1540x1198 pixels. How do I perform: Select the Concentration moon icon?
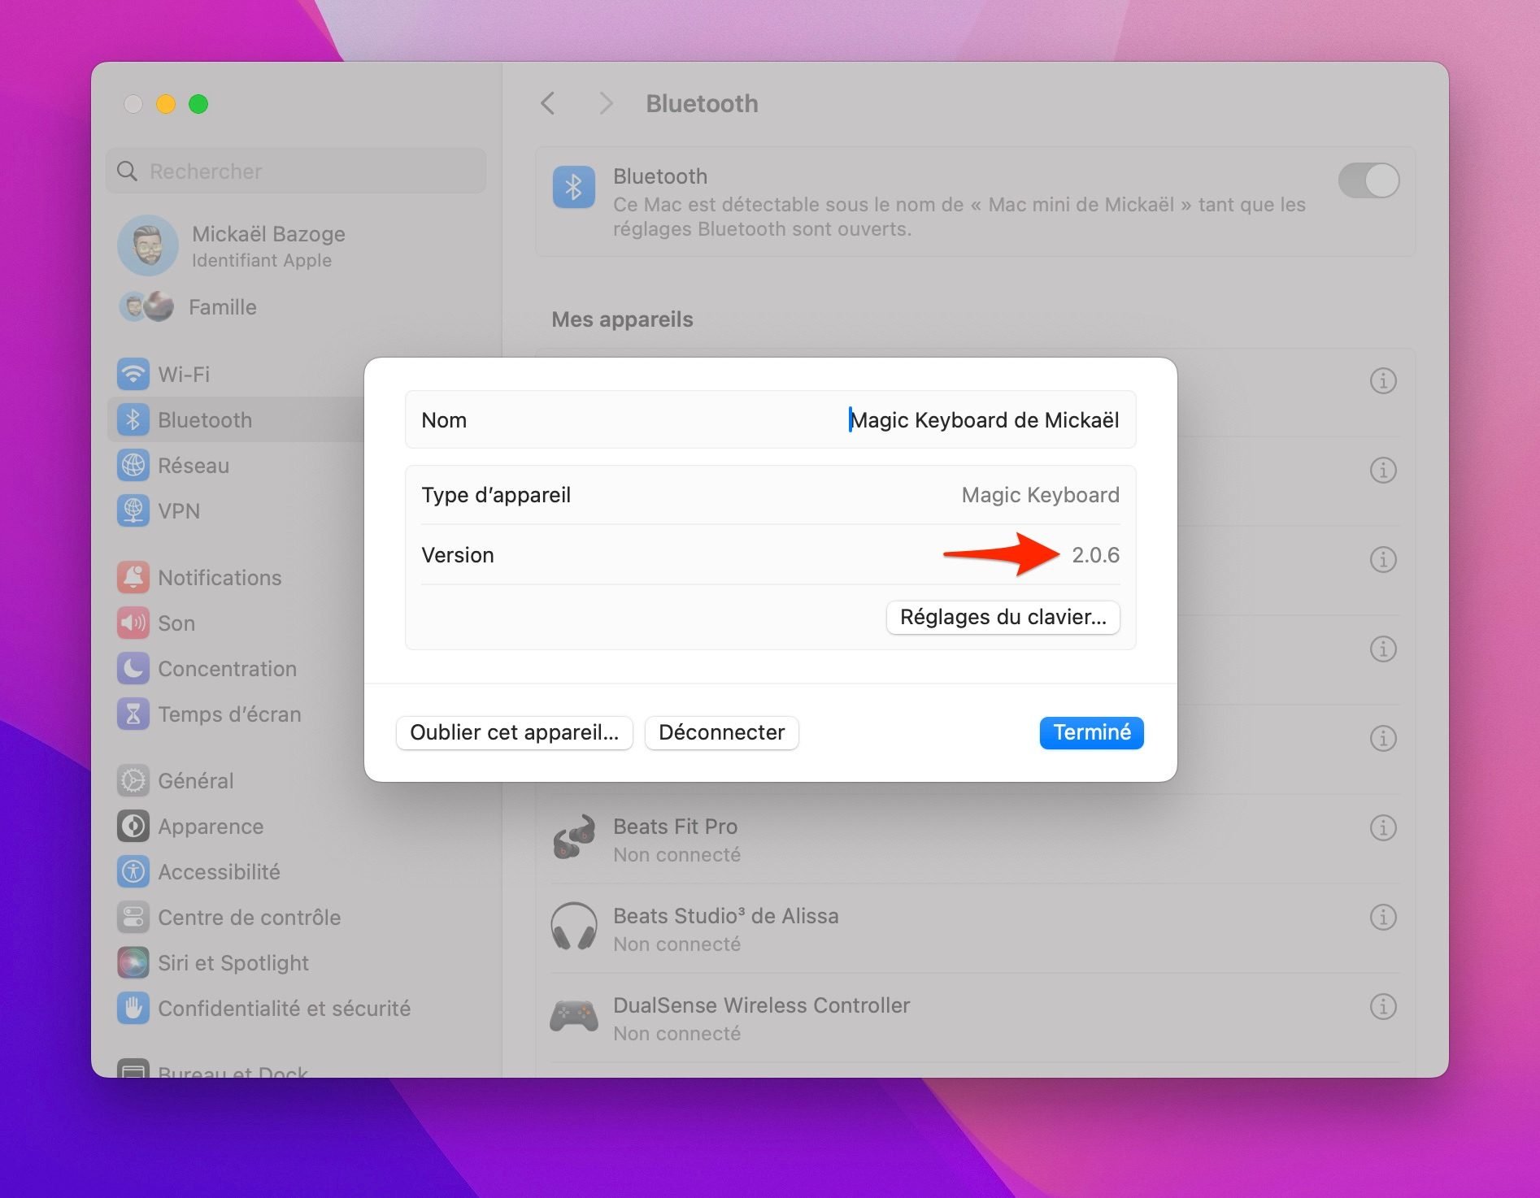[133, 668]
